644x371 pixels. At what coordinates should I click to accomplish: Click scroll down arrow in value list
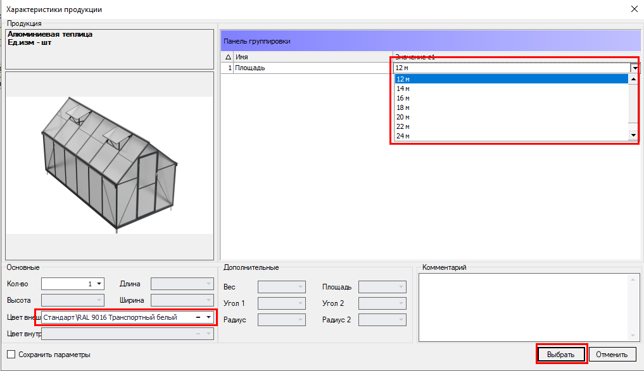click(633, 135)
